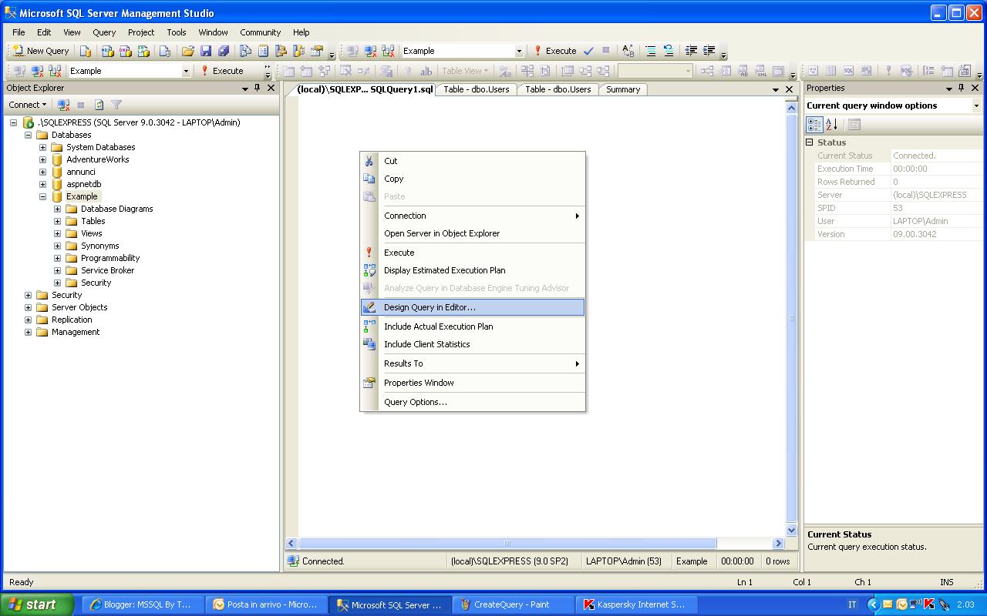
Task: Click the .\SQLEXPRESS server node icon
Action: coord(29,122)
